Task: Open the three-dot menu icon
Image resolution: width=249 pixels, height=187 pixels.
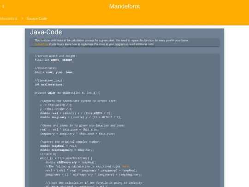Action: pos(3,6)
